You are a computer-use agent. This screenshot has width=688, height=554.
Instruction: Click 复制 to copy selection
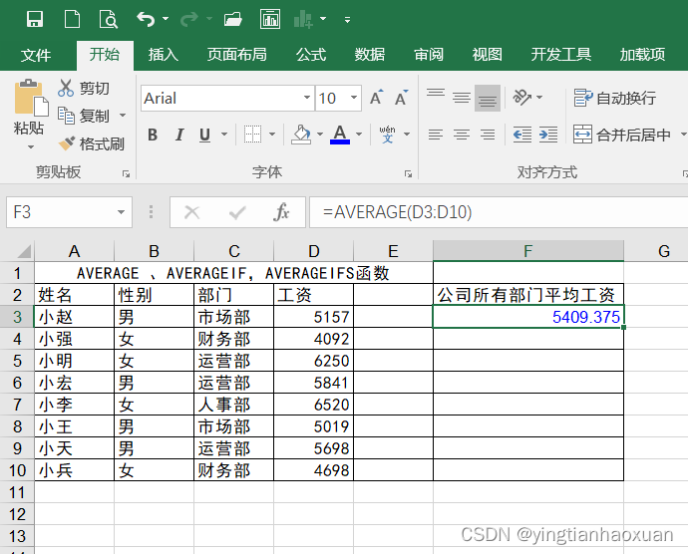pyautogui.click(x=84, y=116)
